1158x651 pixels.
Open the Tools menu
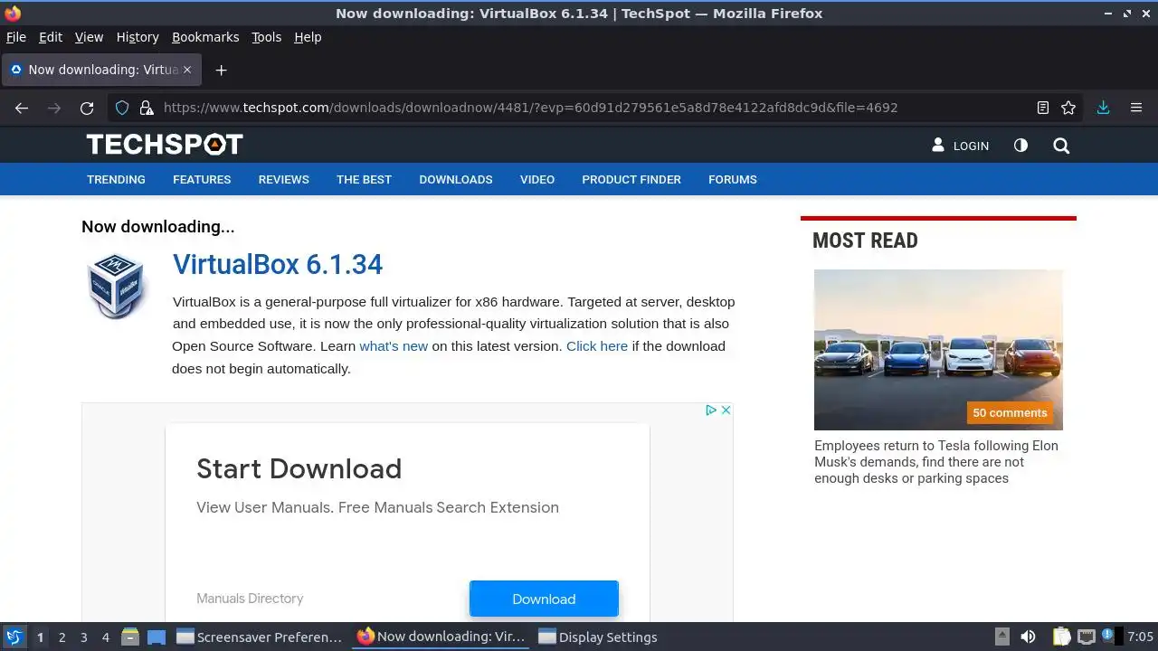(x=267, y=37)
